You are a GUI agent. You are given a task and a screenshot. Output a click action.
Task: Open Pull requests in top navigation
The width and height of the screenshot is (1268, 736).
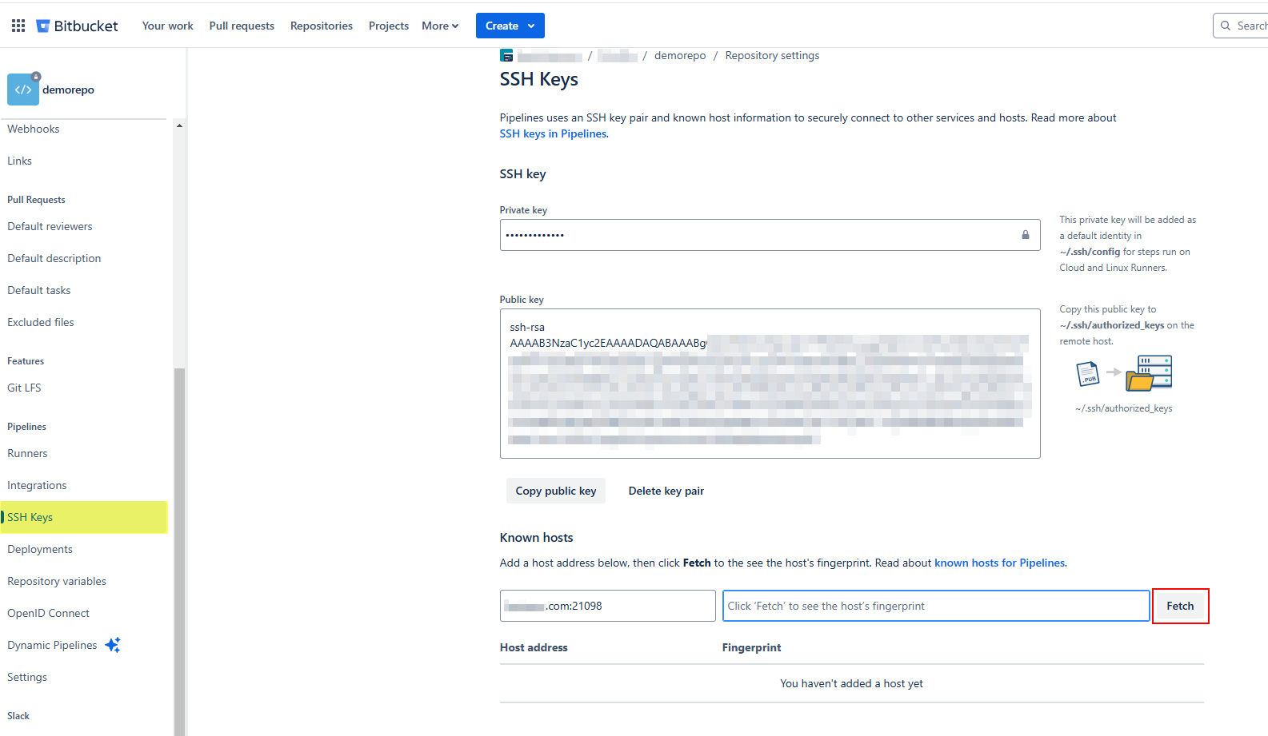tap(242, 26)
